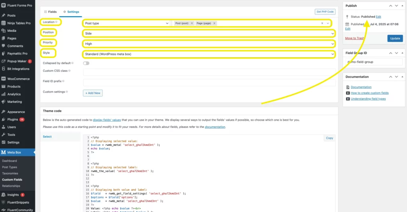Move the Publish panel down
This screenshot has width=407, height=212.
coord(396,6)
